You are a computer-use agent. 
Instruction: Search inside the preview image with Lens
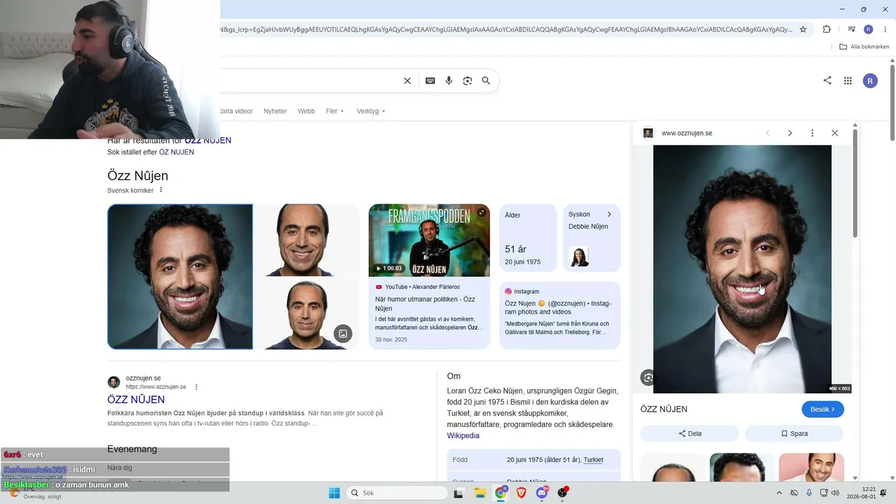click(x=648, y=378)
